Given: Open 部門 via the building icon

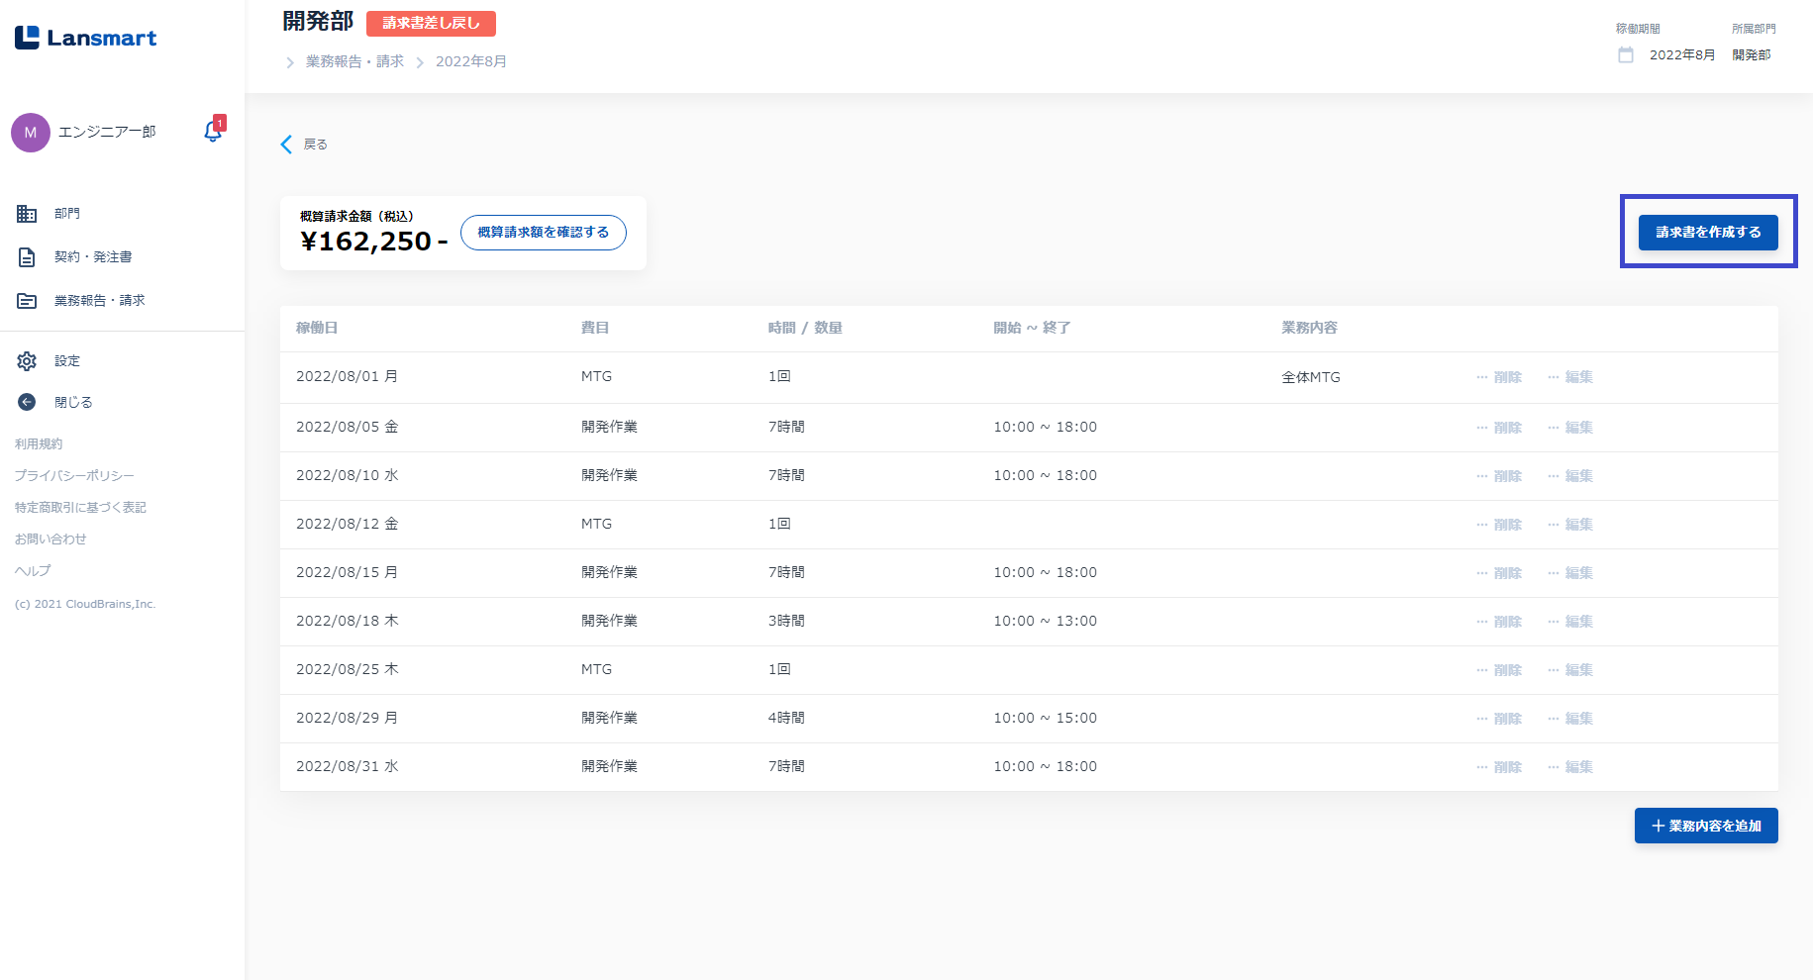Looking at the screenshot, I should pyautogui.click(x=27, y=214).
